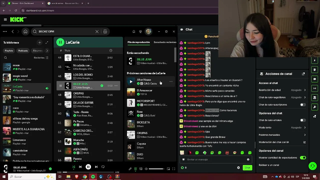Screen dimensions: 320x180
Task: Open the Spotify miniplayer
Action: 168,169
